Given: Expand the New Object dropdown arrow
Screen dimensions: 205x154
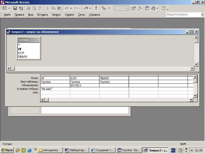Looking at the screenshot, I should click(x=157, y=8).
